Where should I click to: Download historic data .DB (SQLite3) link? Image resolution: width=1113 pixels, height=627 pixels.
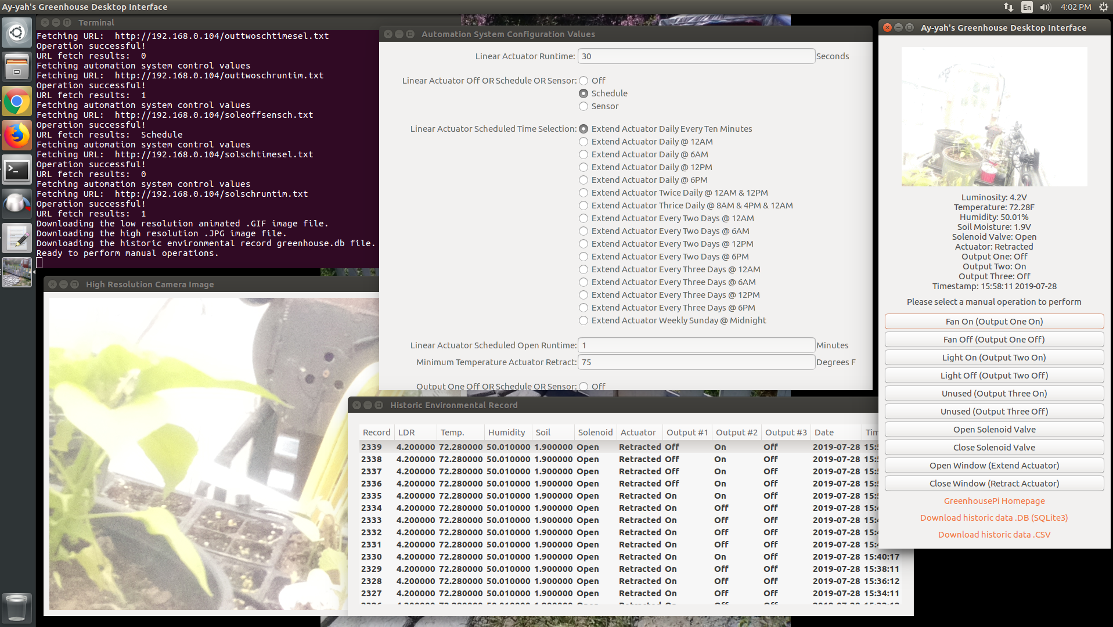click(994, 518)
